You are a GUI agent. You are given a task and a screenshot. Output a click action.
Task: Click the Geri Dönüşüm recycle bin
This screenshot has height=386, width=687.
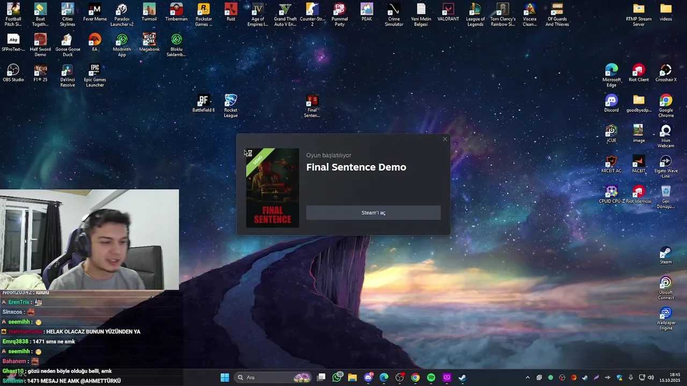click(666, 198)
